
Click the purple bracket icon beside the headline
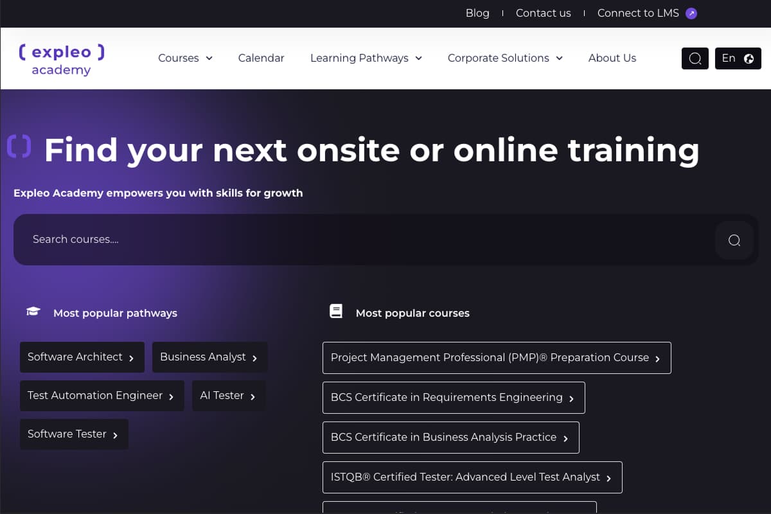pyautogui.click(x=19, y=146)
